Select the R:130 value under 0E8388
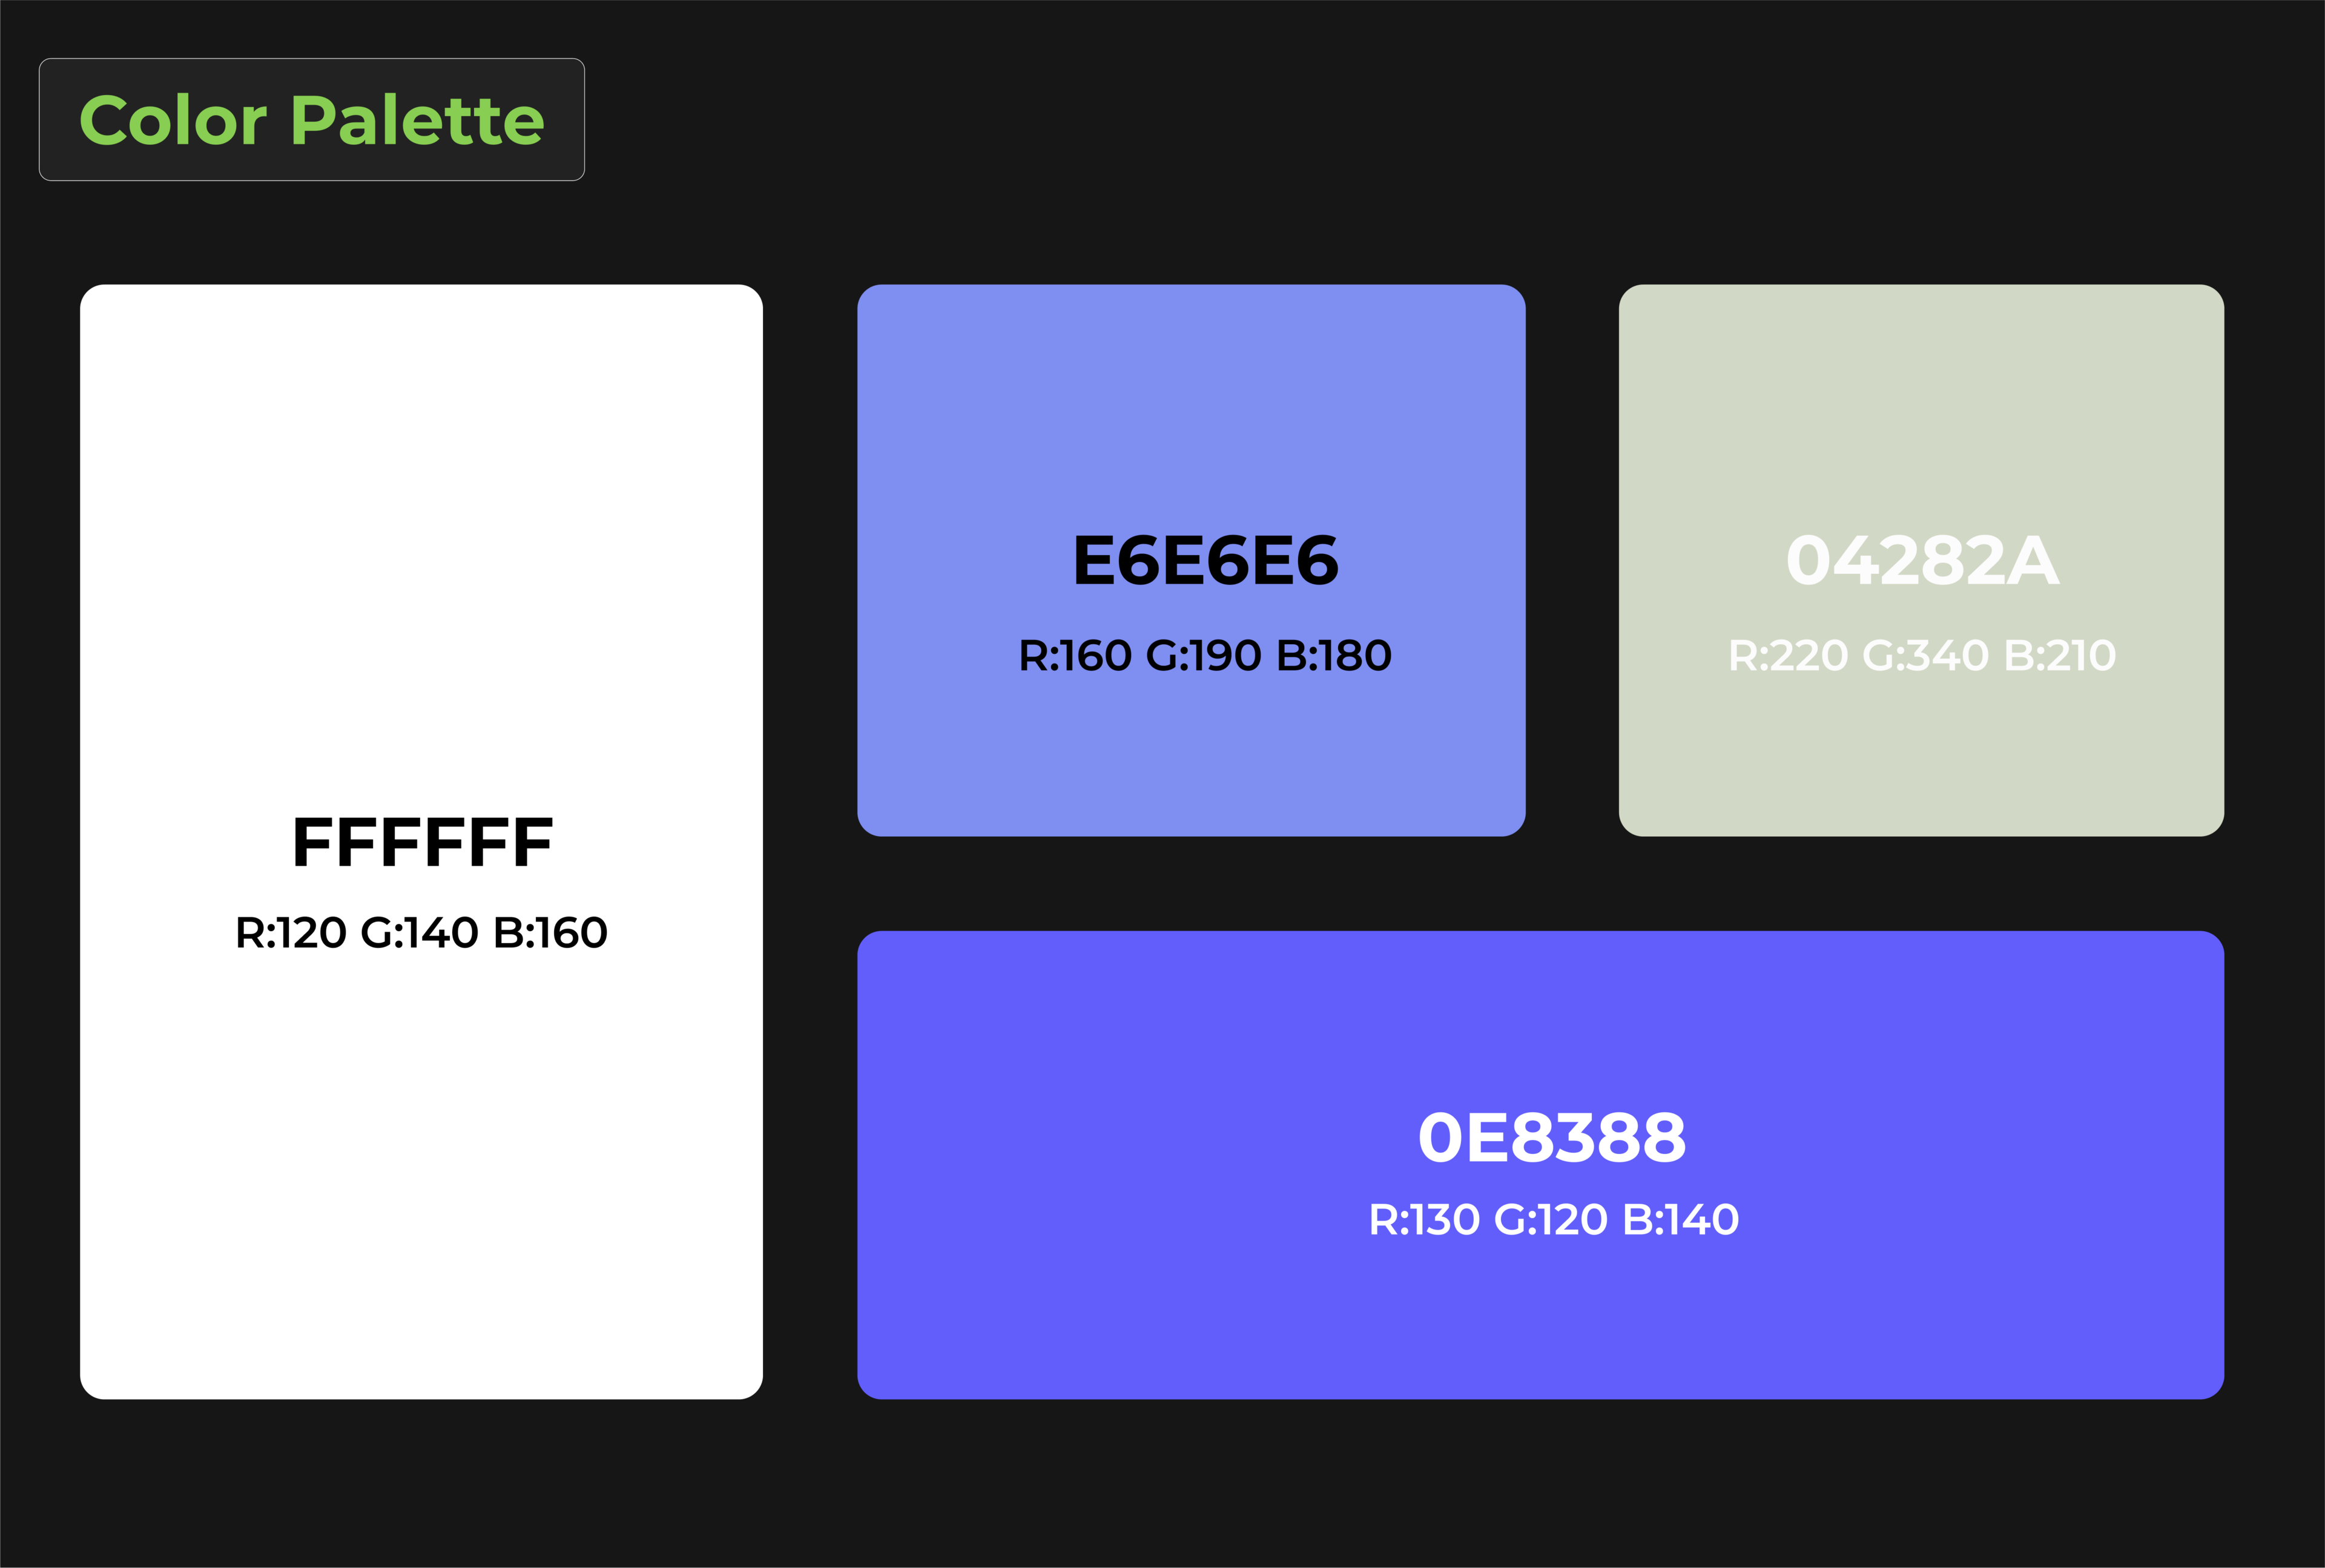This screenshot has width=2325, height=1568. [x=1424, y=1220]
